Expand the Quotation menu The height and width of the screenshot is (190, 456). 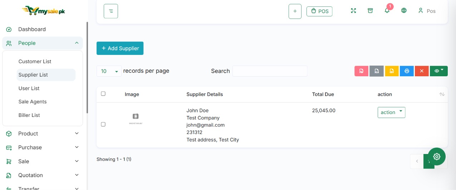coord(43,175)
